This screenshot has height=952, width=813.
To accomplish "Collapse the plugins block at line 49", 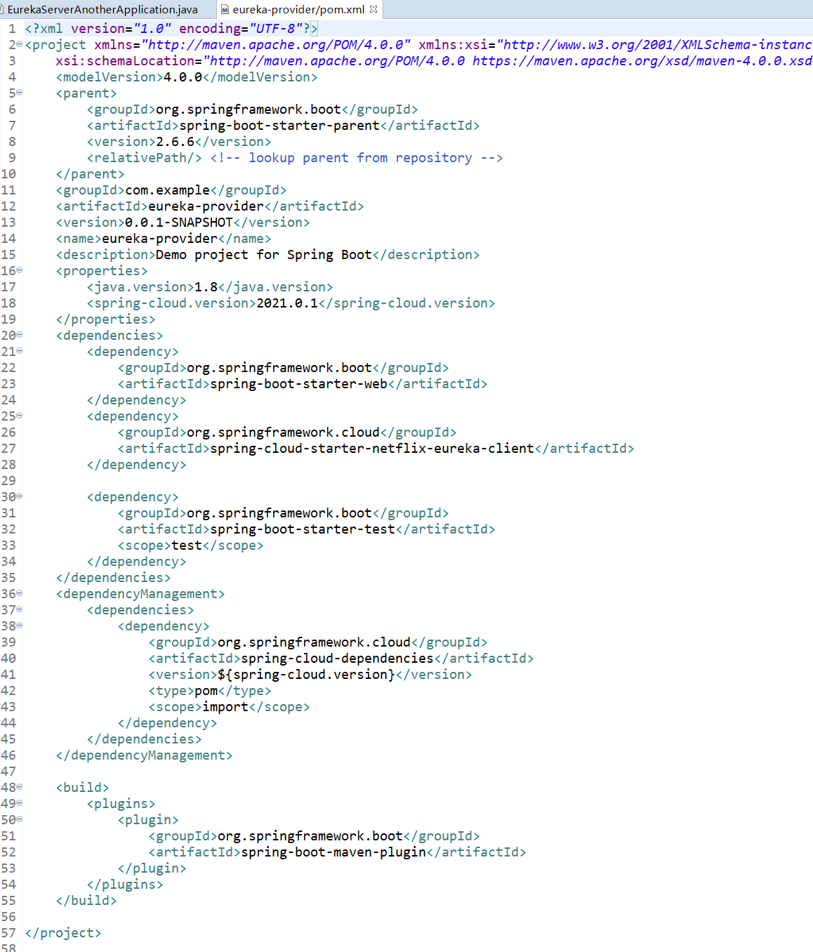I will pyautogui.click(x=20, y=803).
